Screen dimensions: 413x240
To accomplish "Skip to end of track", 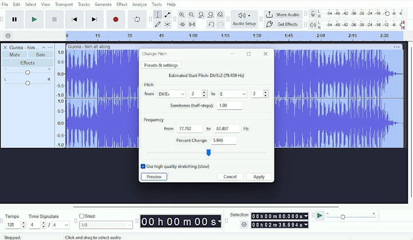I will [x=94, y=19].
